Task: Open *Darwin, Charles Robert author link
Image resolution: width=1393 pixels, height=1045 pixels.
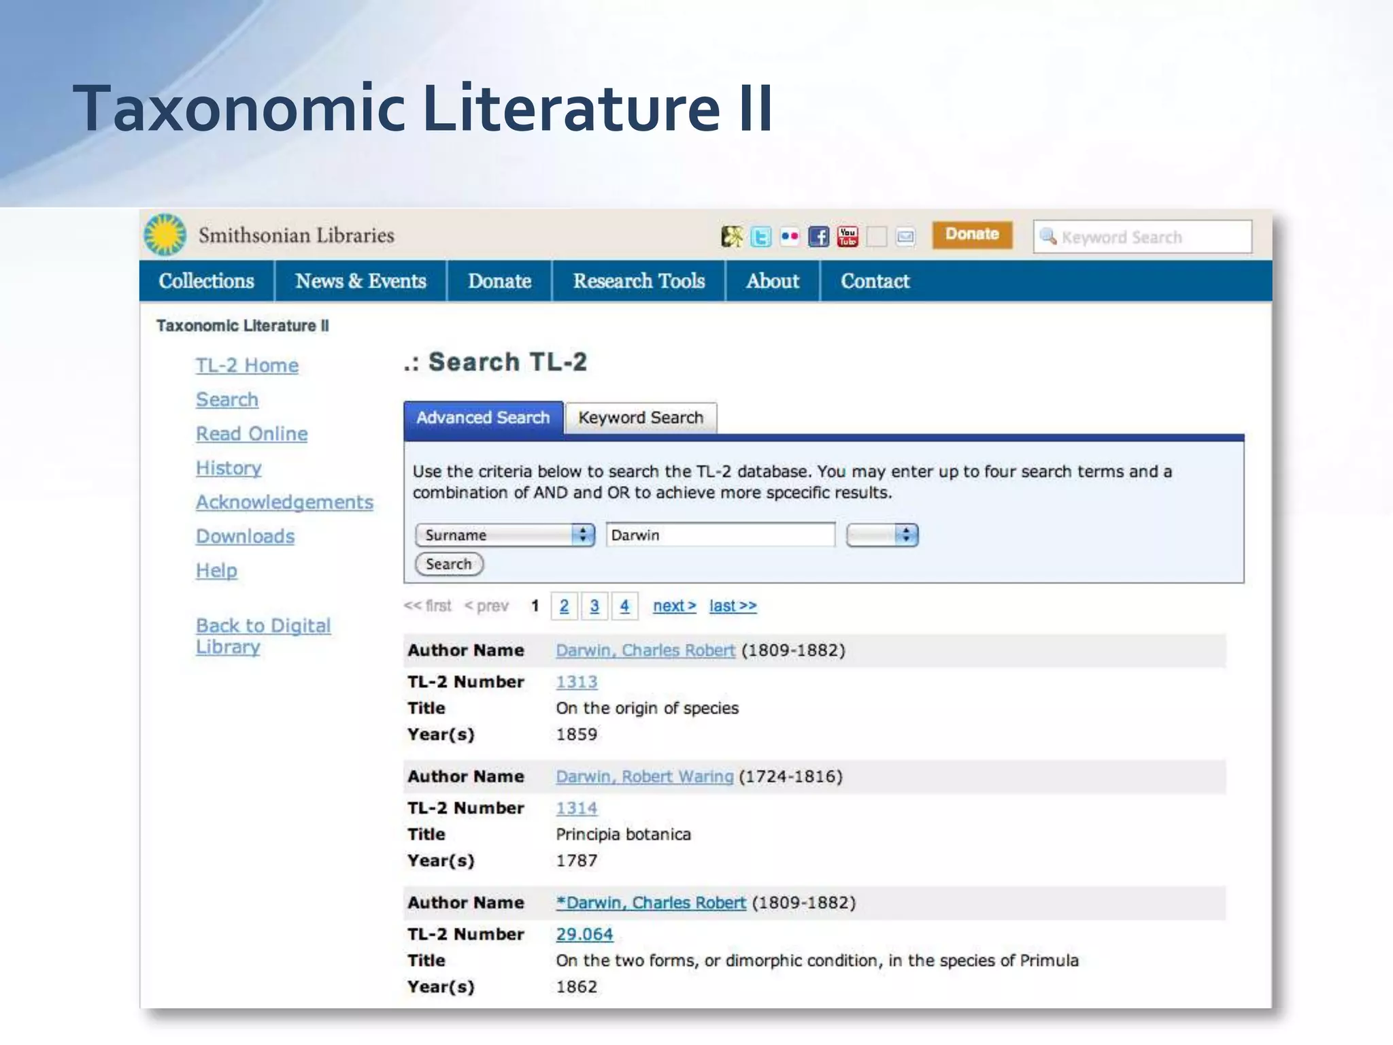Action: coord(651,903)
